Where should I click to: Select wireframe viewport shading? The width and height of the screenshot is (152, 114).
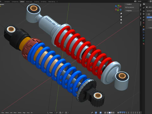(108, 113)
